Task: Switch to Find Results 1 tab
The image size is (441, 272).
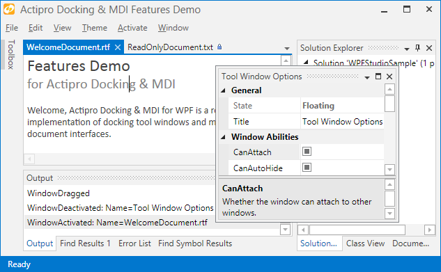Action: click(85, 243)
